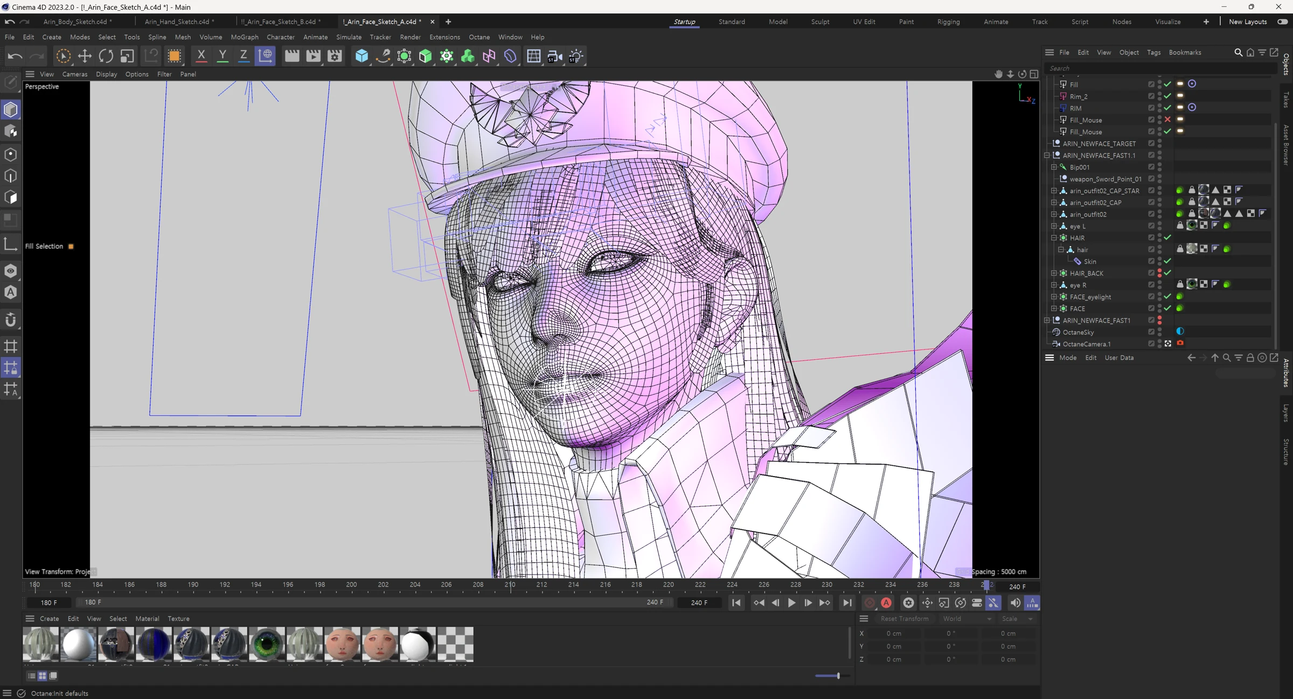1293x699 pixels.
Task: Open the Octane menu
Action: pos(479,37)
